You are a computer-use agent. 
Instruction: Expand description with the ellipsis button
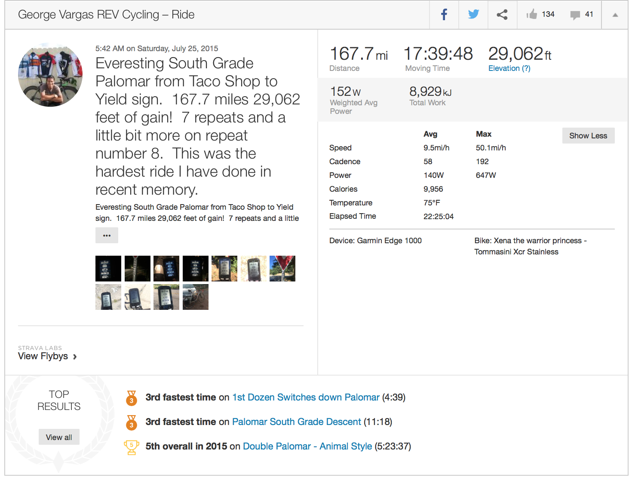point(107,235)
